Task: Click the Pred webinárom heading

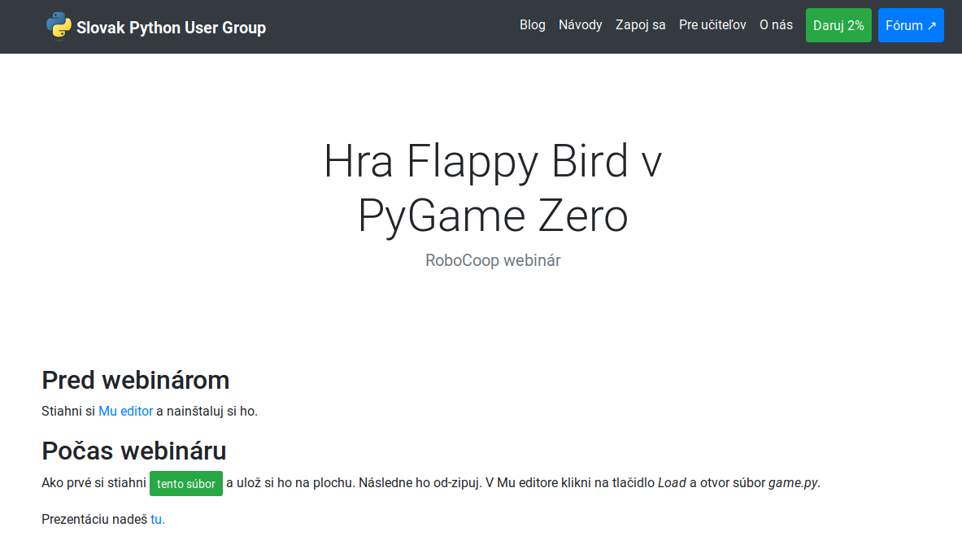Action: (x=136, y=380)
